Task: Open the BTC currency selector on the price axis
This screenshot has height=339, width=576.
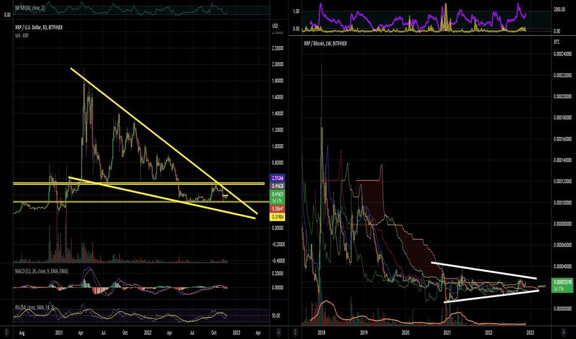Action: [x=556, y=42]
